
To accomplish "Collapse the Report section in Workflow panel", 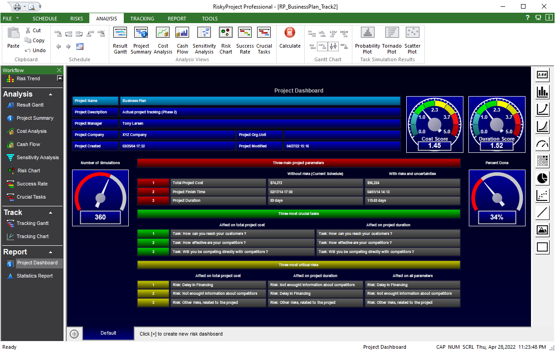I will (x=50, y=252).
